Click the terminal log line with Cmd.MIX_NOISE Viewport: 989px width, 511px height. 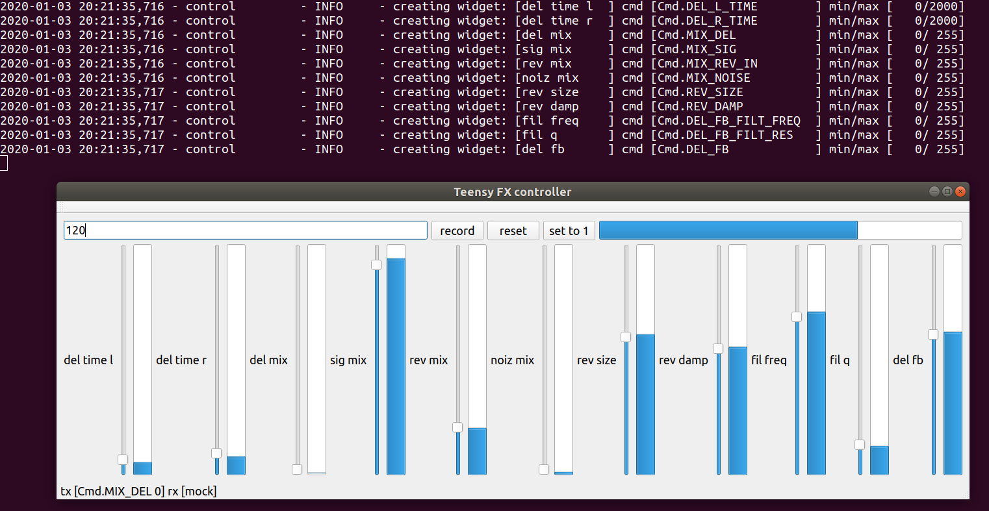pos(482,78)
